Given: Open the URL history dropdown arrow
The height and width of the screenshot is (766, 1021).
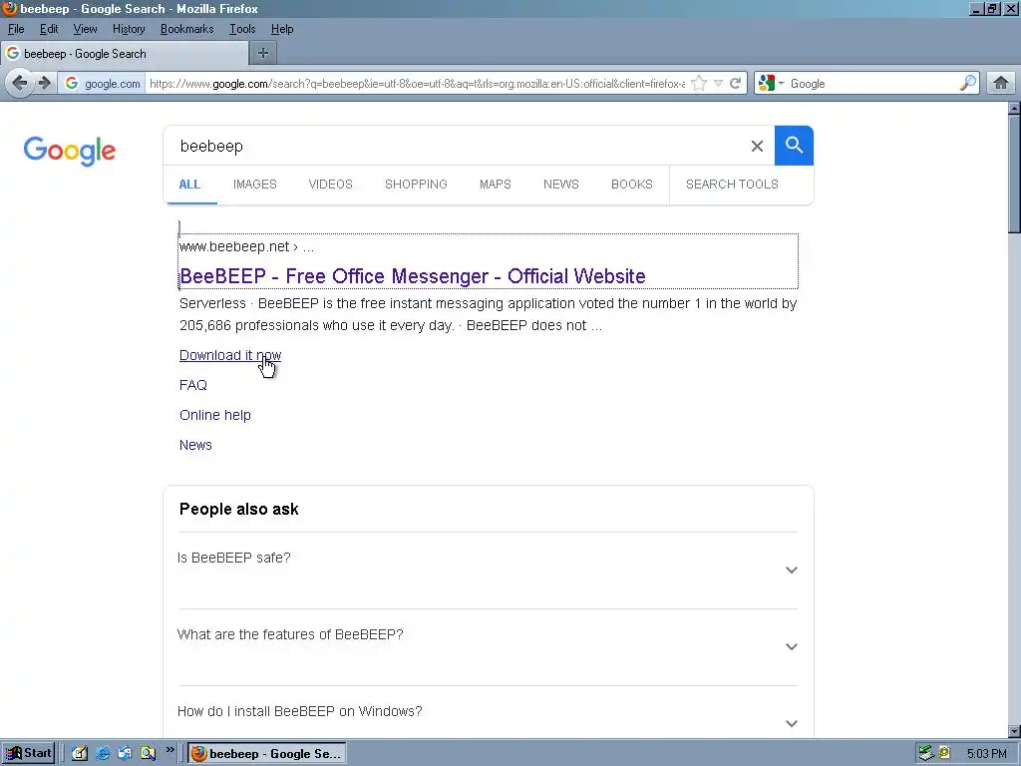Looking at the screenshot, I should [718, 84].
